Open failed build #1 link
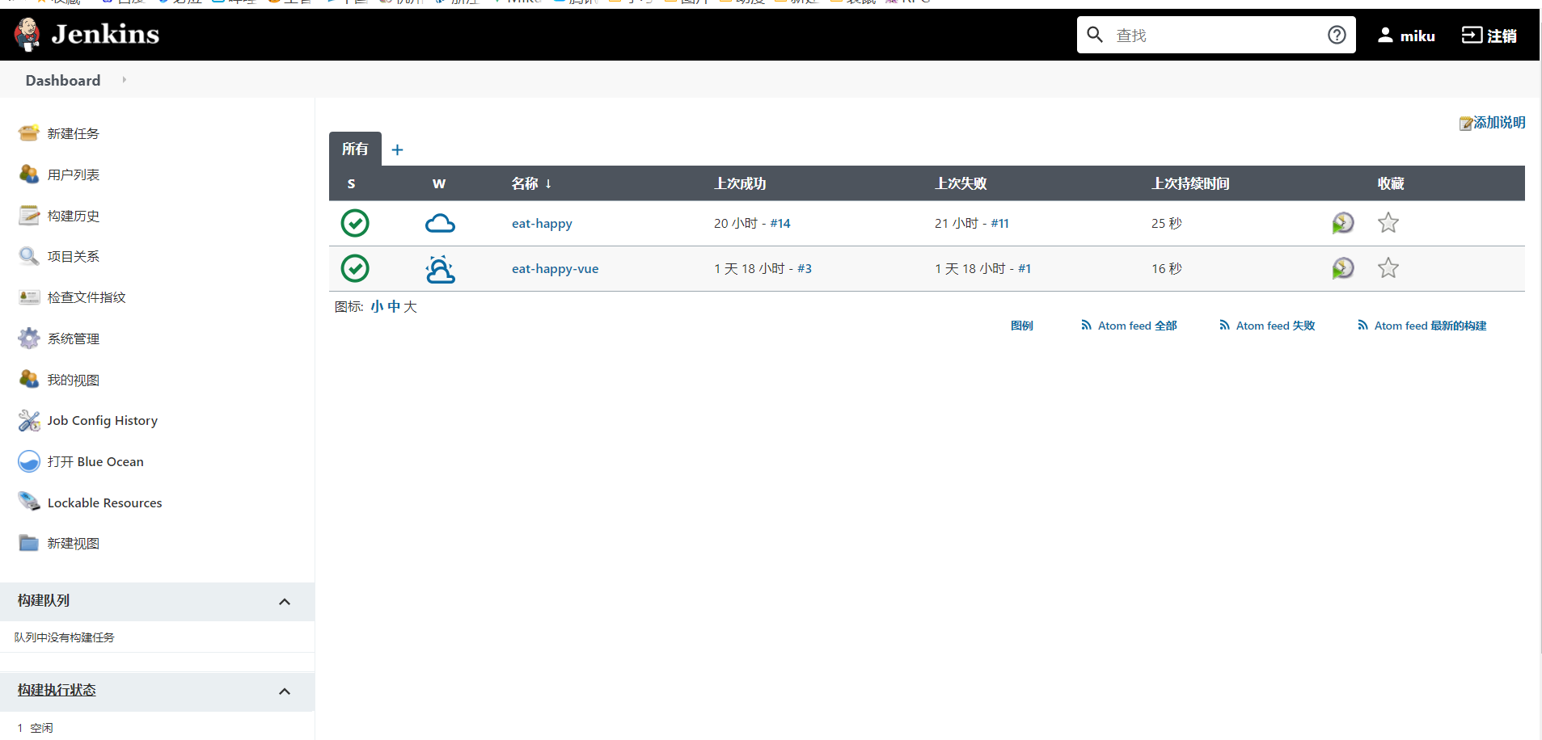Viewport: 1542px width, 740px height. (1024, 268)
